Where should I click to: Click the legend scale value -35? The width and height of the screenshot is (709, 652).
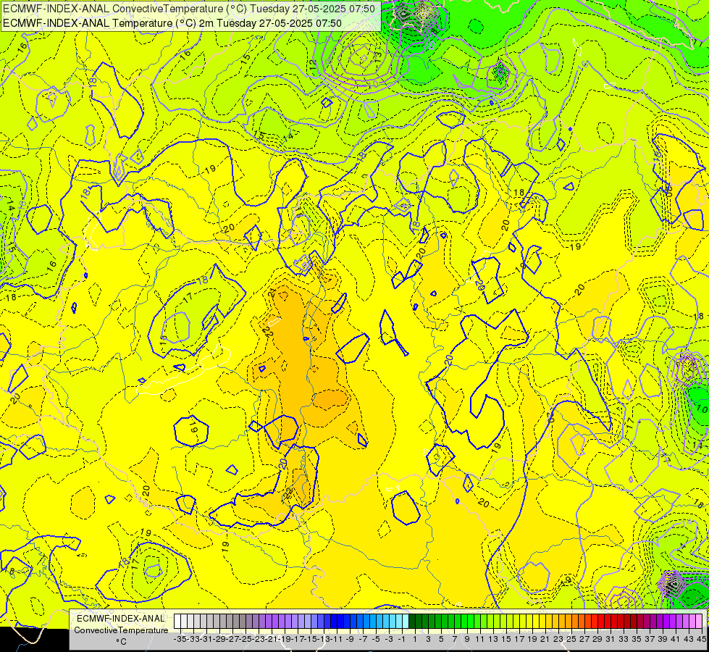(180, 639)
